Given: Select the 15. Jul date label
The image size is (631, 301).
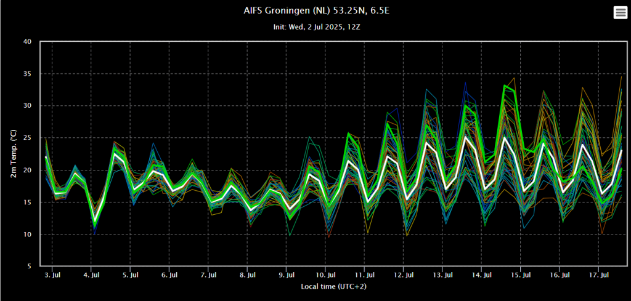Looking at the screenshot, I should [x=521, y=275].
